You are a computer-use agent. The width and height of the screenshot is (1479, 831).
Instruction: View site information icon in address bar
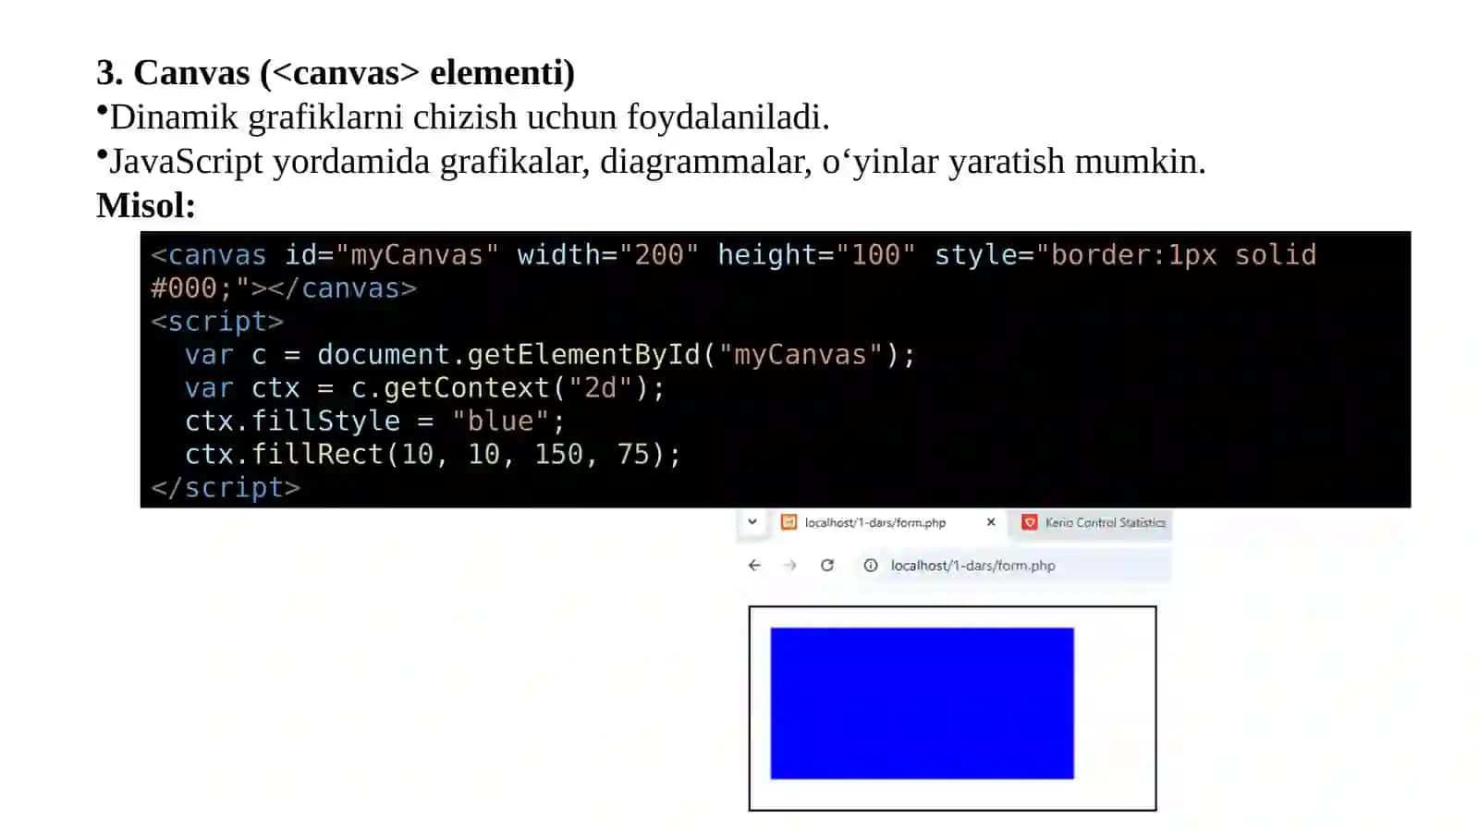[x=871, y=566]
